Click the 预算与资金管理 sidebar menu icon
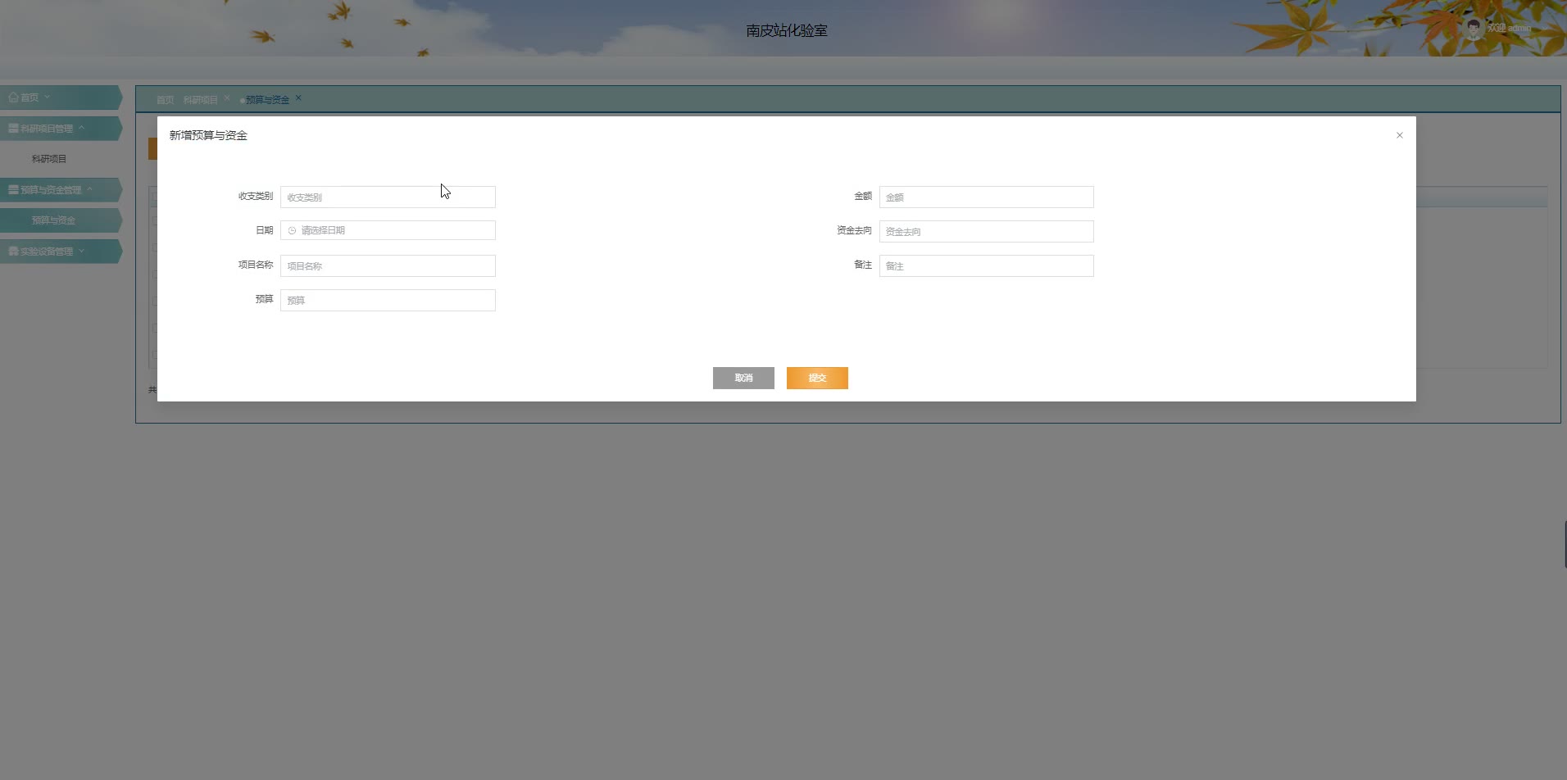 click(14, 190)
